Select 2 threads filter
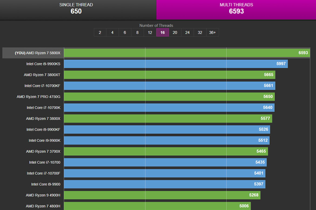The image size is (316, 210). pyautogui.click(x=100, y=32)
